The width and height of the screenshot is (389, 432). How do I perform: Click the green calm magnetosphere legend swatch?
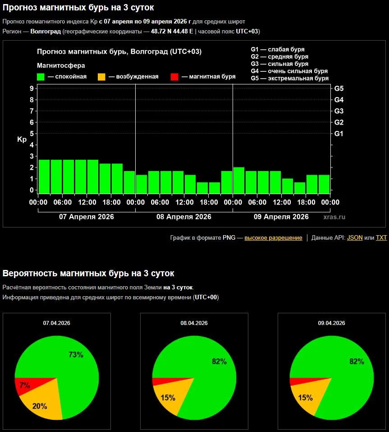click(41, 77)
